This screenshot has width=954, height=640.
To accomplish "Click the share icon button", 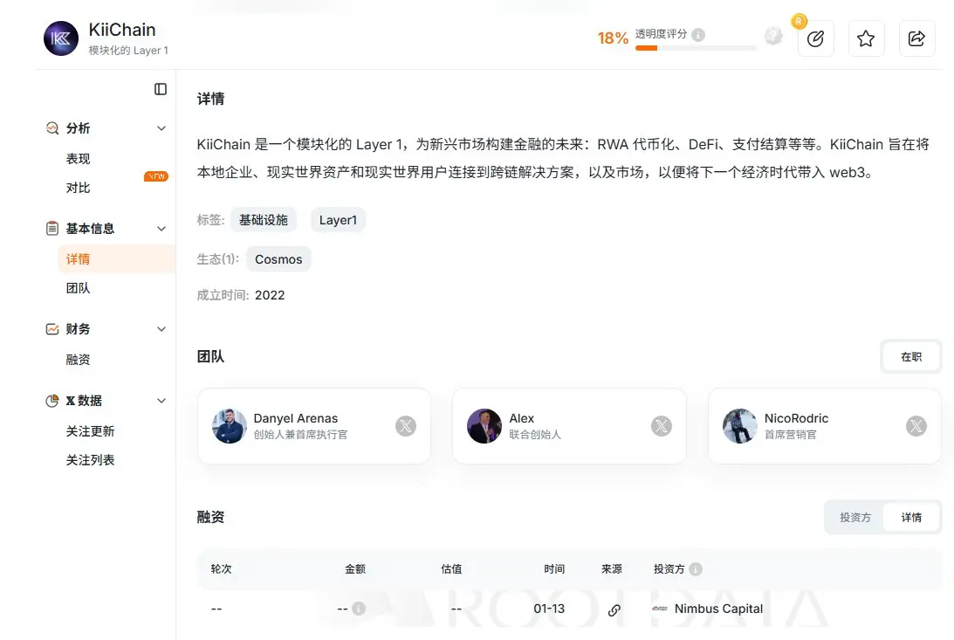I will pos(916,38).
